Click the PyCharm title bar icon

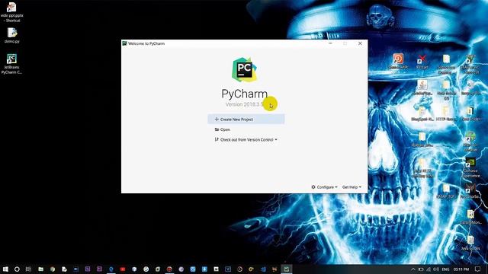click(124, 43)
